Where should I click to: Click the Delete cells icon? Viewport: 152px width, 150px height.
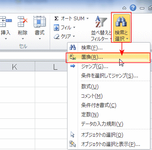click(x=23, y=21)
